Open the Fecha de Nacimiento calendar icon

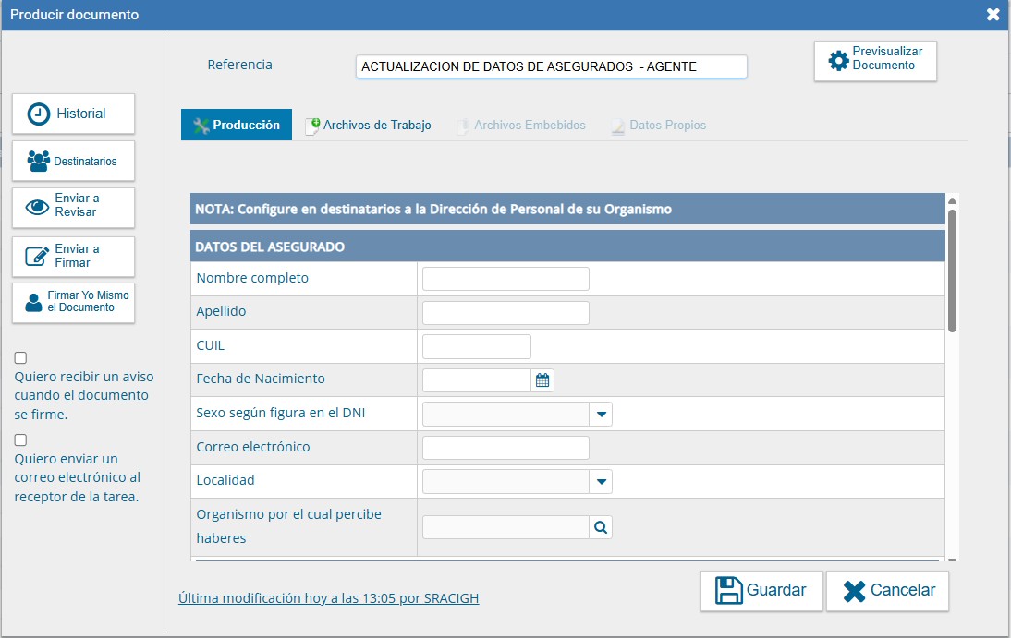[542, 379]
